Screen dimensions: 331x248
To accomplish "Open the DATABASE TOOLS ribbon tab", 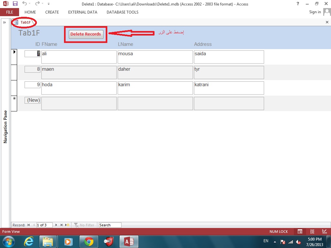I will tap(123, 12).
